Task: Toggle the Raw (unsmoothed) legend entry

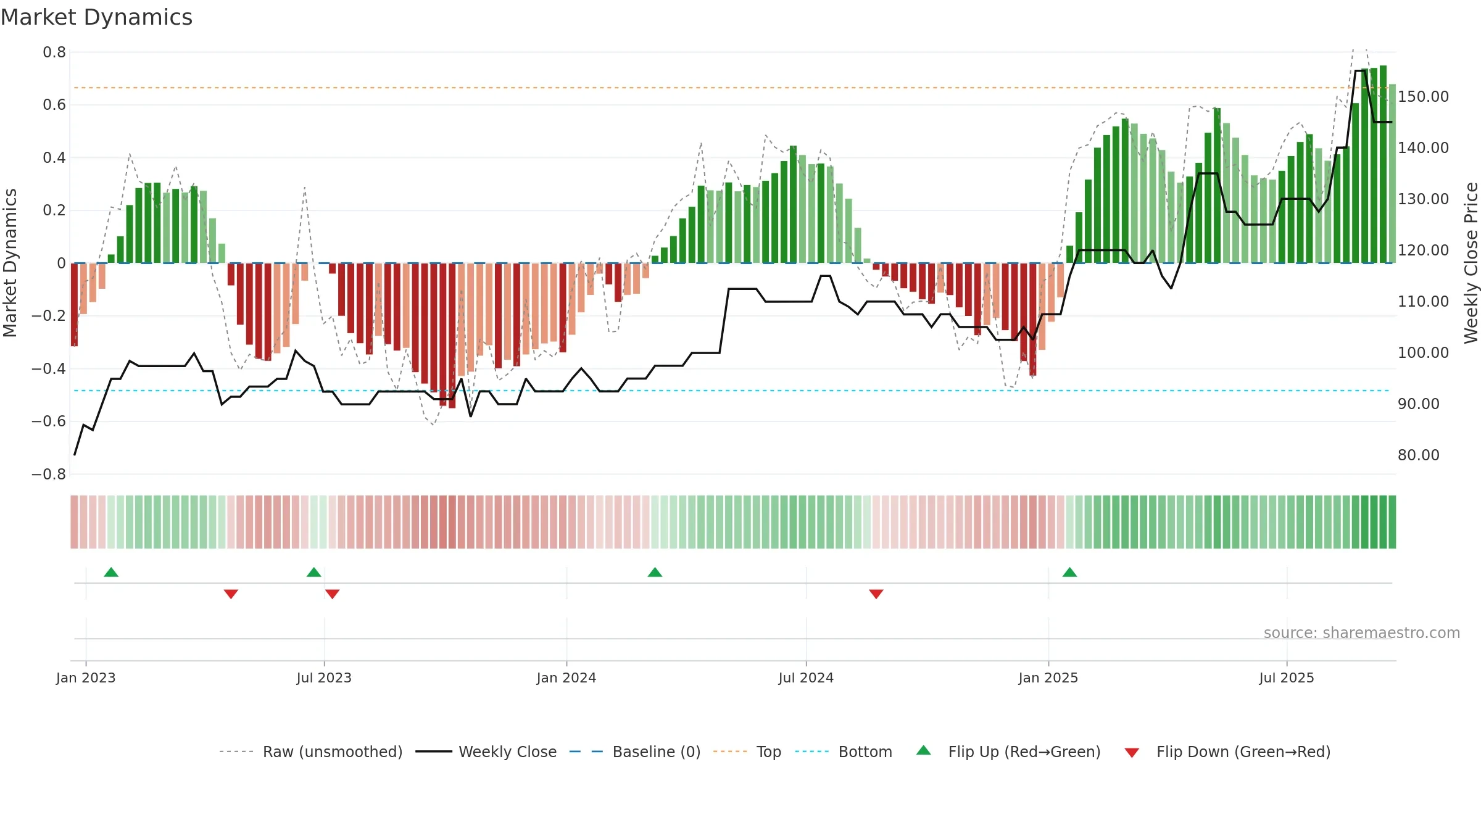Action: [311, 752]
